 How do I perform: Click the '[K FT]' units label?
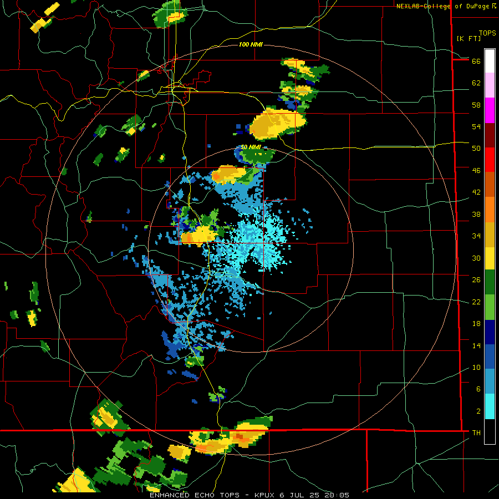469,38
